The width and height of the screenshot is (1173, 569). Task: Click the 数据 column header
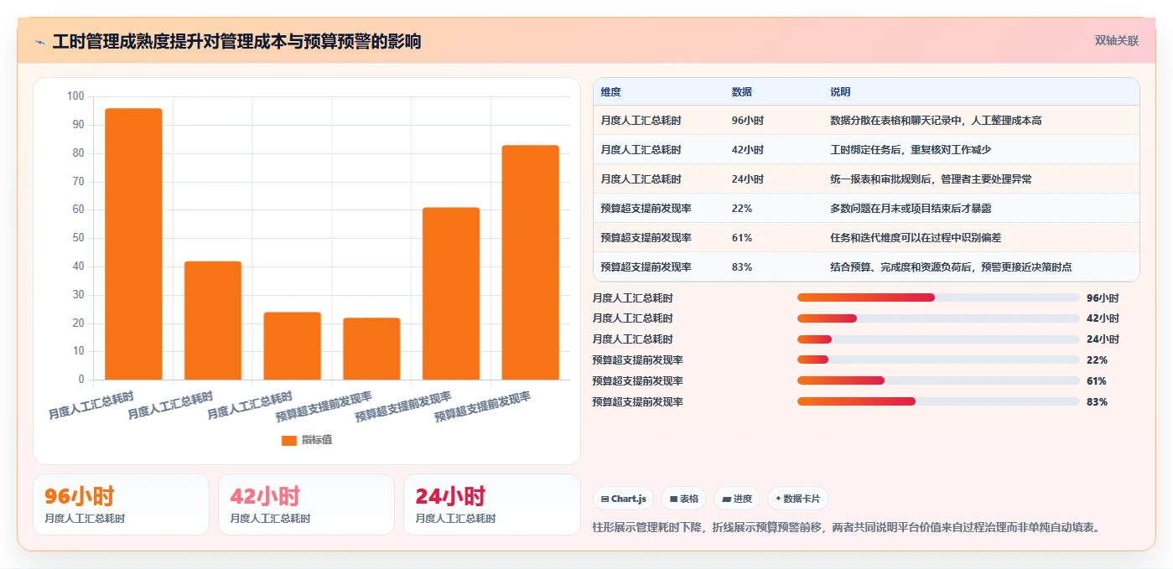pyautogui.click(x=741, y=92)
